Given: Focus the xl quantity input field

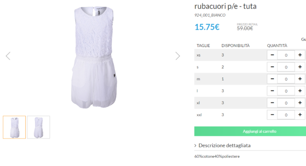Looking at the screenshot, I should click(286, 103).
